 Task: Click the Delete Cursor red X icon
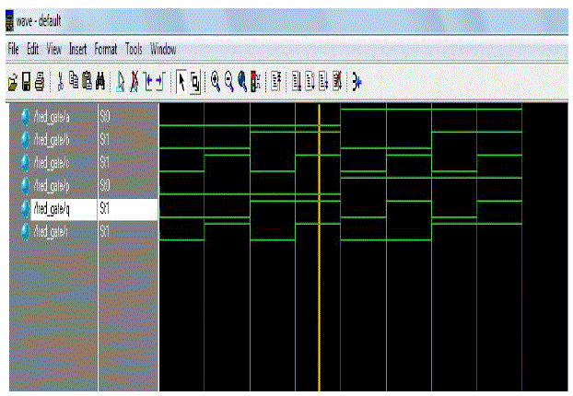pyautogui.click(x=134, y=82)
